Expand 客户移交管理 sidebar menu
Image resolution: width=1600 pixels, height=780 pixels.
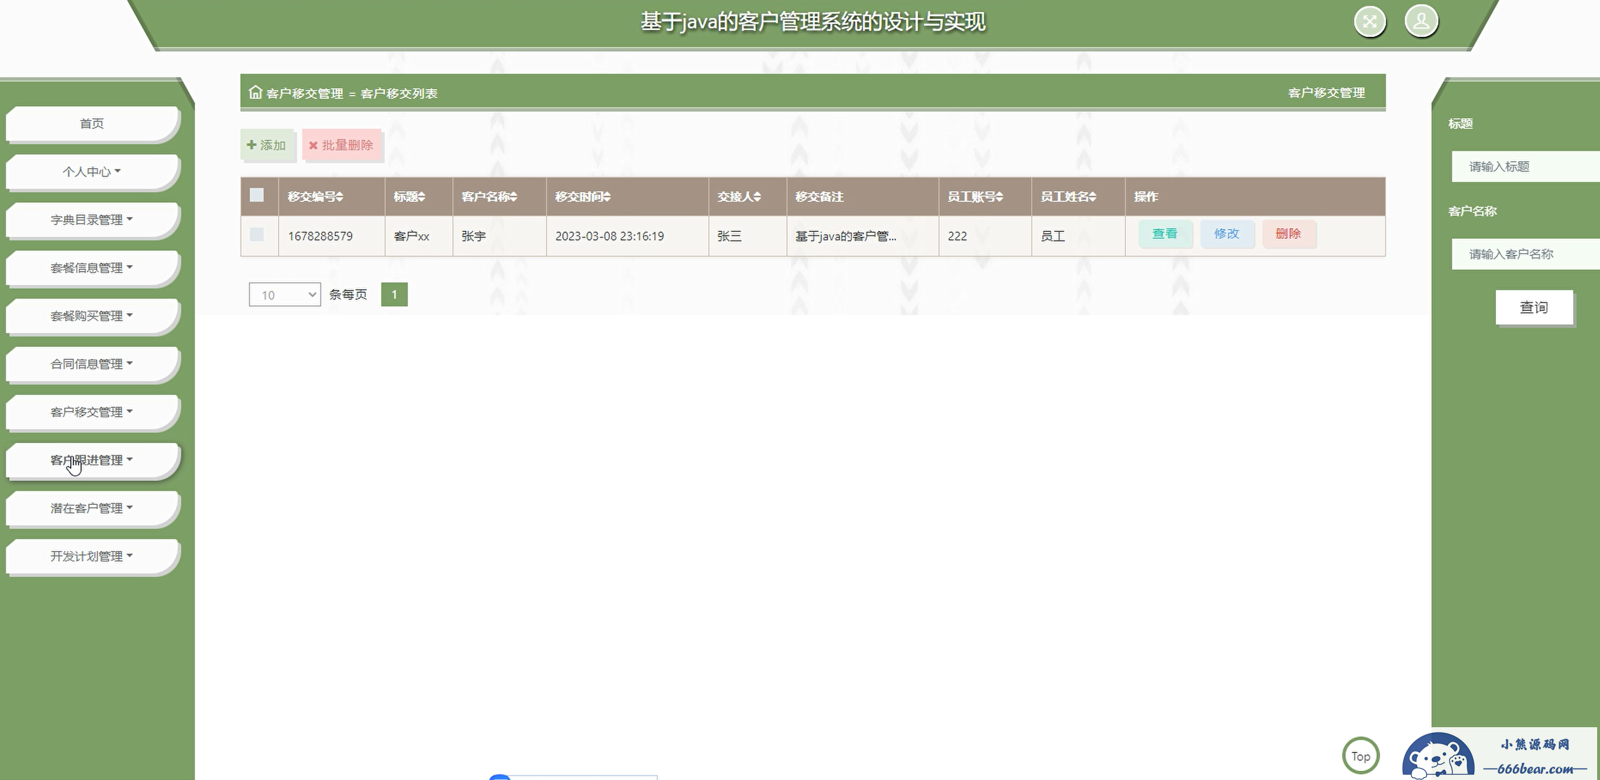(92, 412)
